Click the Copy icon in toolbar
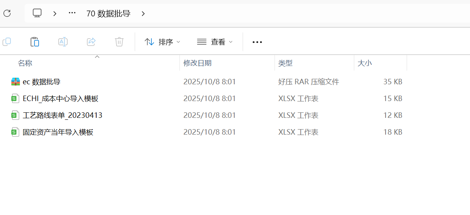This screenshot has height=215, width=470. 7,42
